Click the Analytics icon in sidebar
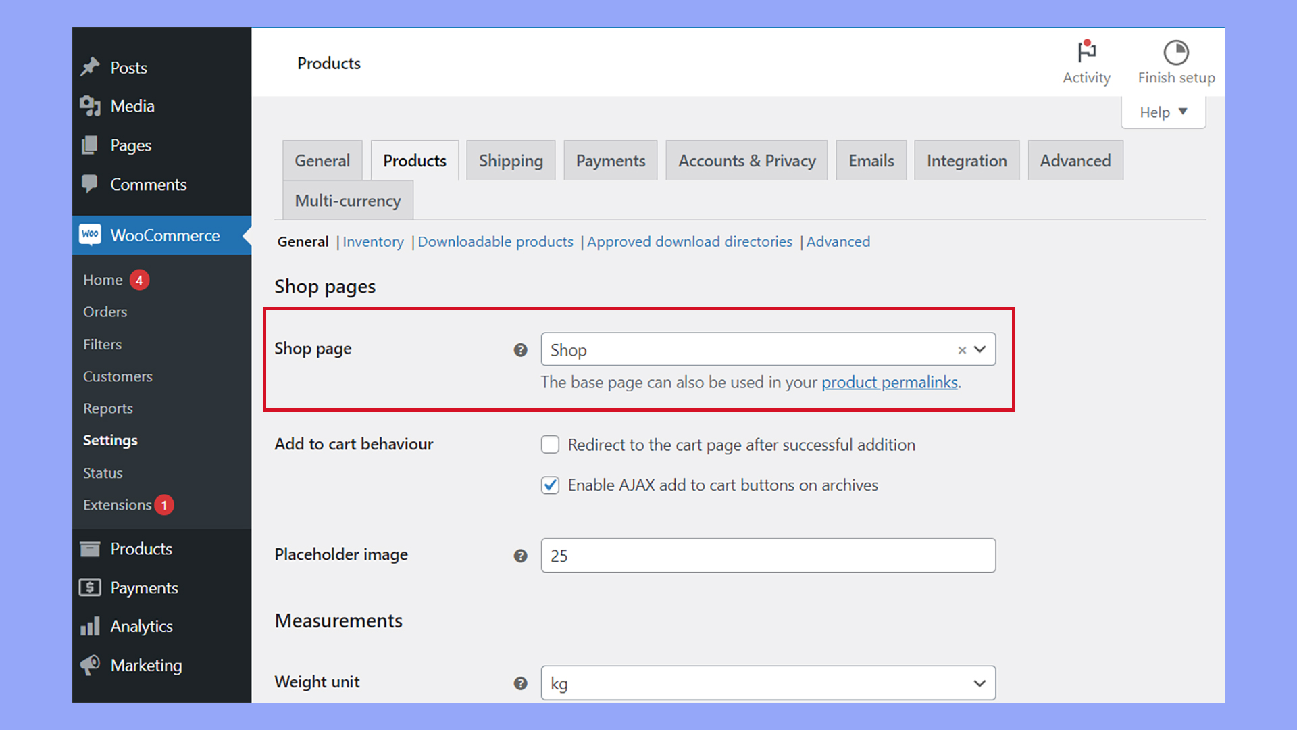1297x730 pixels. [90, 626]
